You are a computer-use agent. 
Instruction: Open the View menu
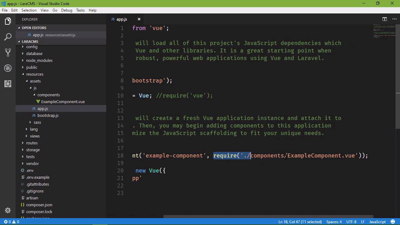click(45, 10)
